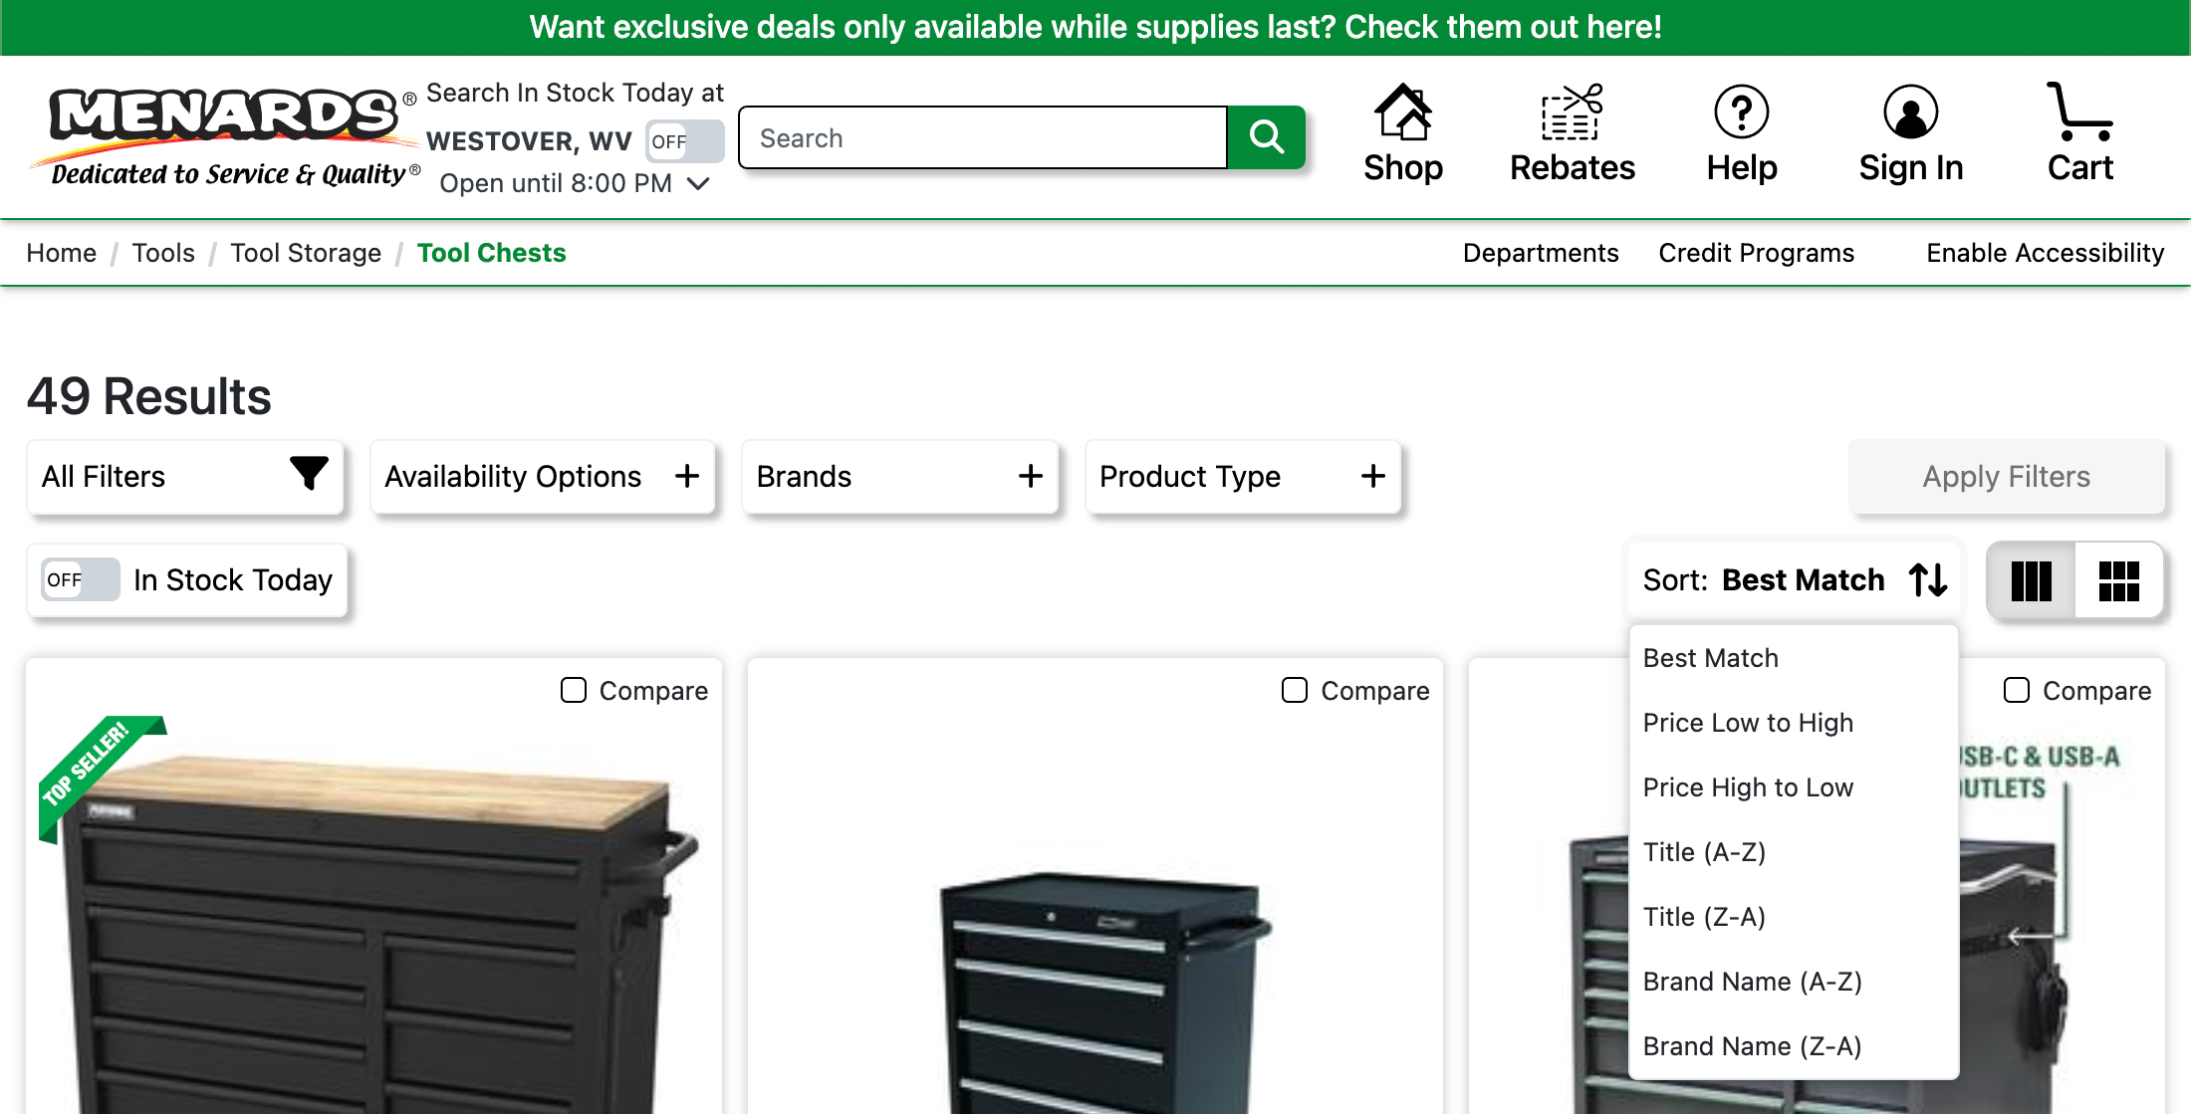The width and height of the screenshot is (2191, 1114).
Task: Click the Apply Filters button
Action: 2007,476
